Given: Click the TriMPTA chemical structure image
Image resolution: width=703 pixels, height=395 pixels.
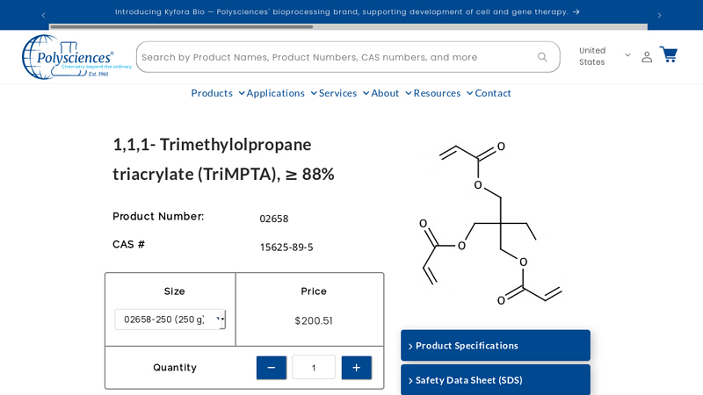Looking at the screenshot, I should [x=491, y=223].
